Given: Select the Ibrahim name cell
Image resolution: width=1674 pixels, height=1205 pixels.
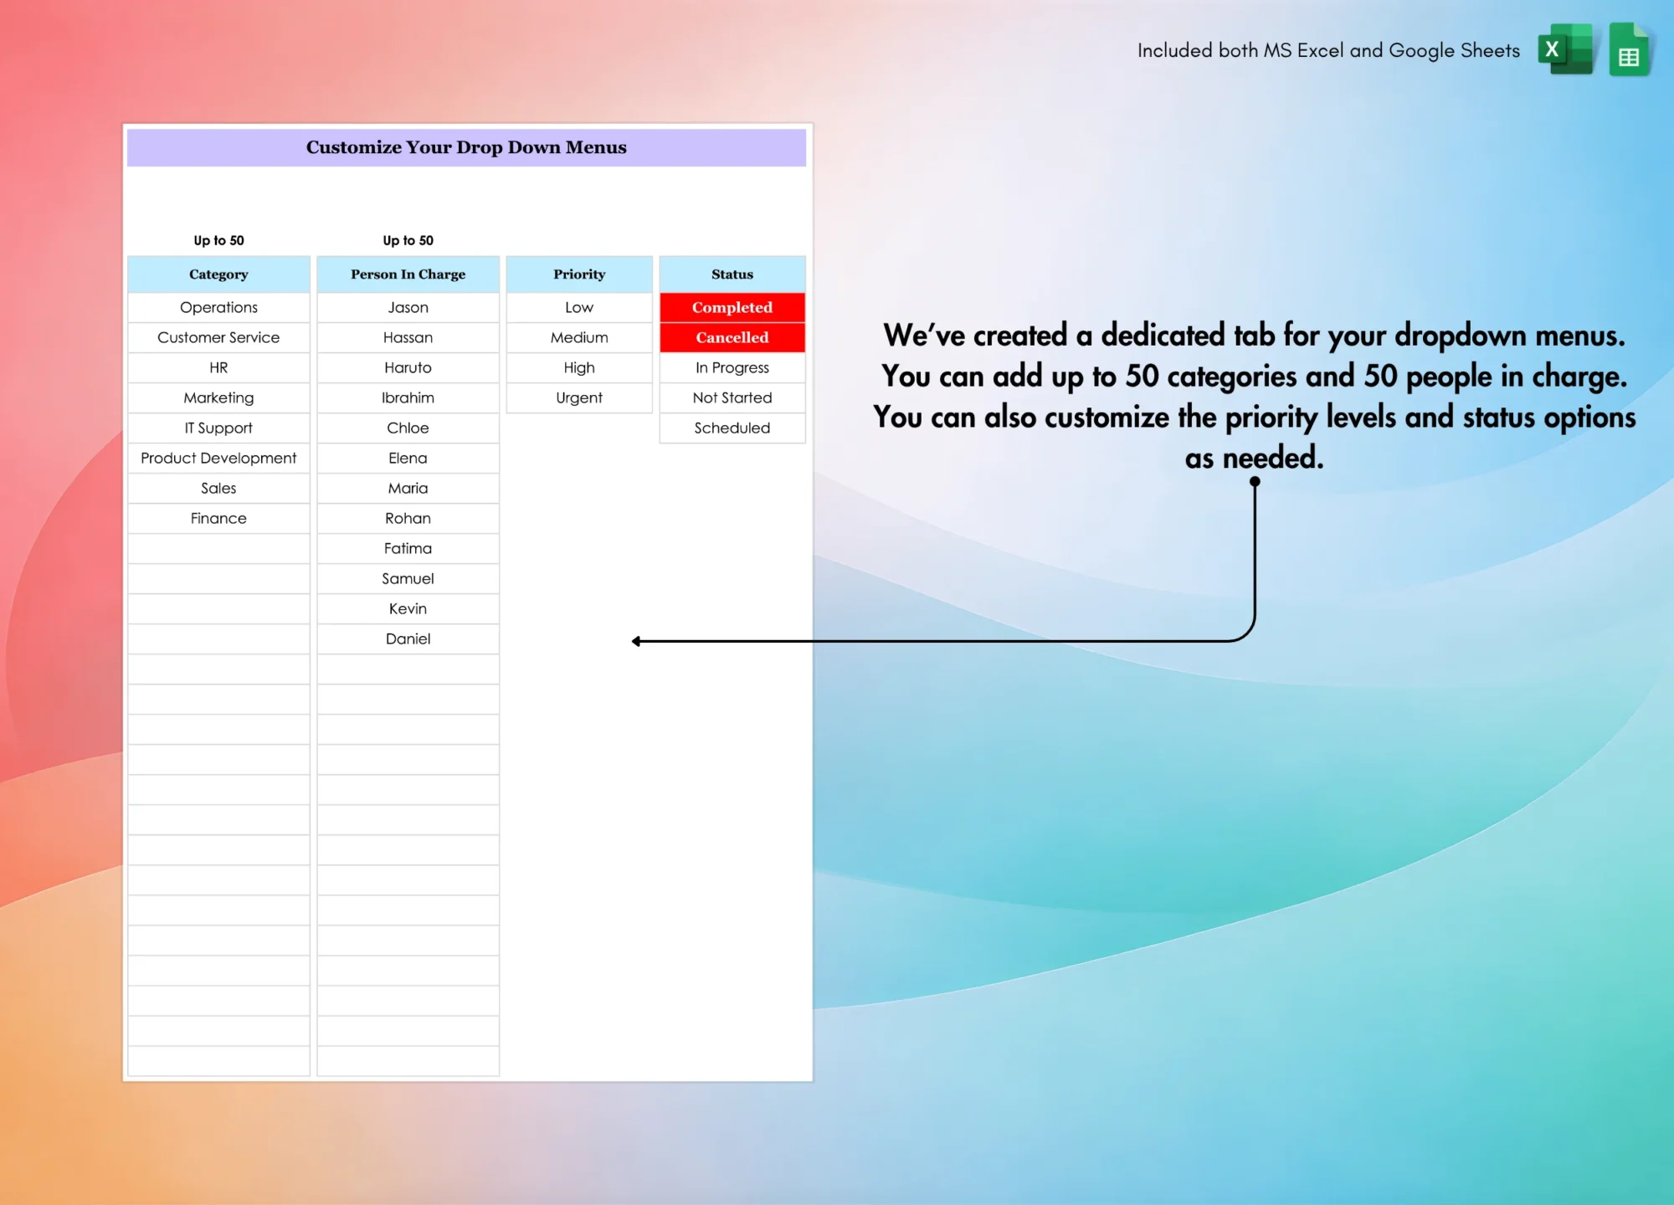Looking at the screenshot, I should point(408,397).
